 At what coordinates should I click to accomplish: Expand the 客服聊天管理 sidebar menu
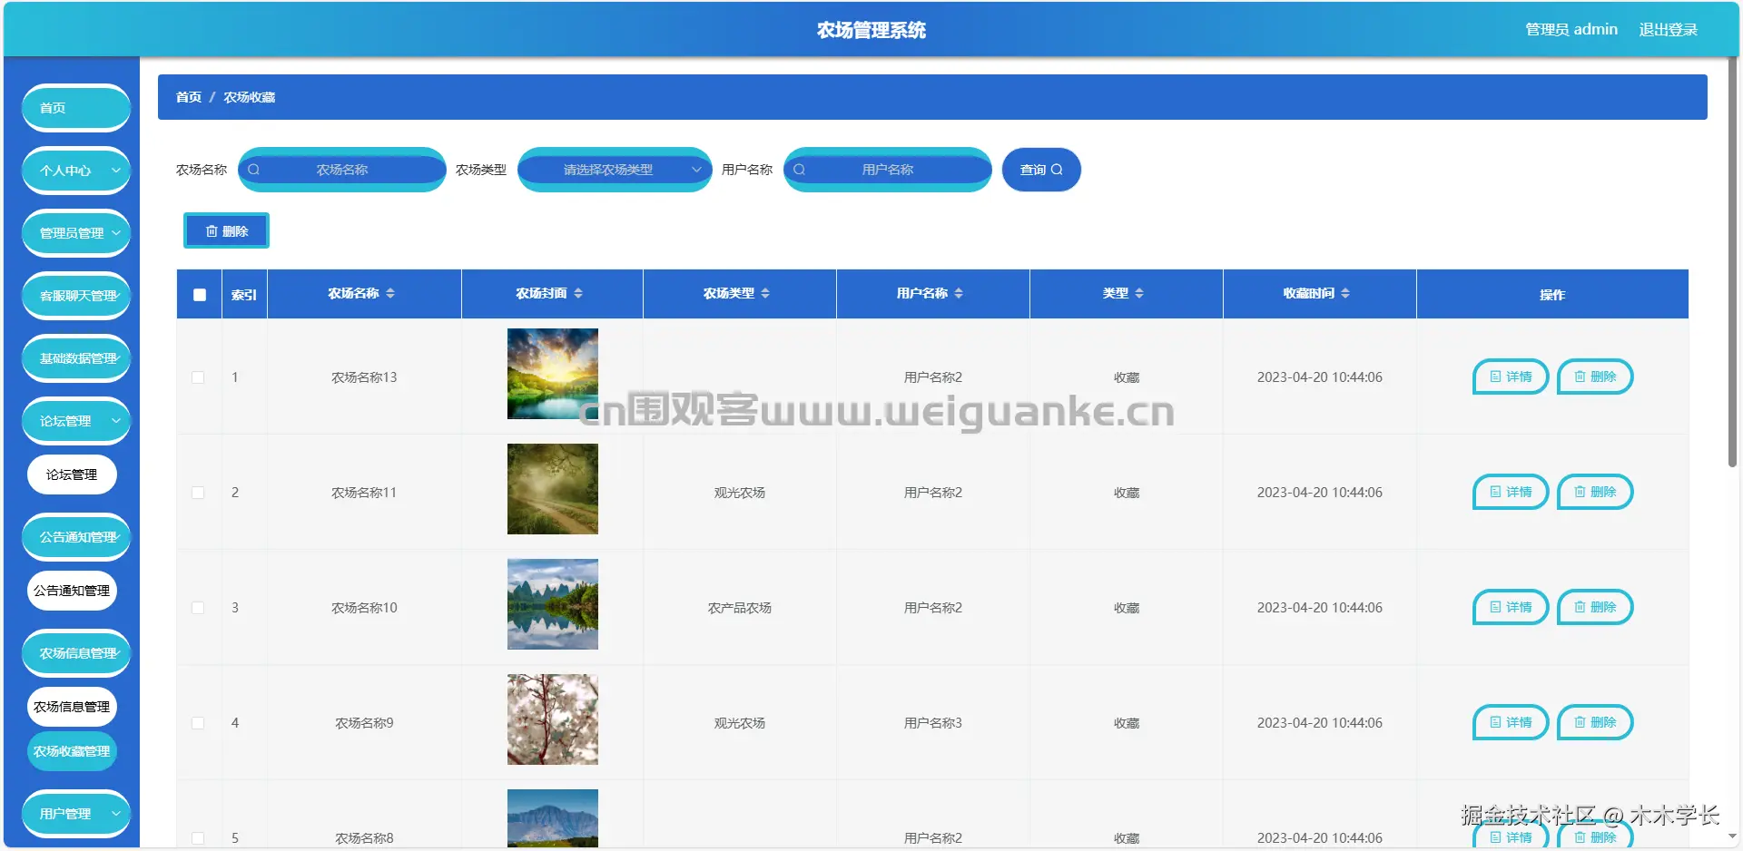(76, 296)
